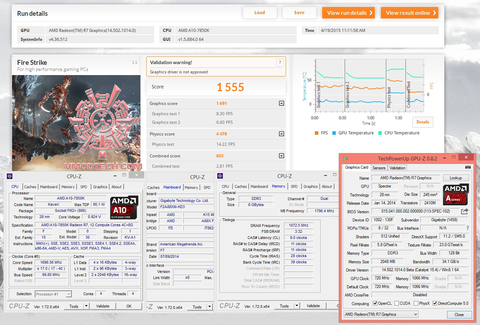Click the orange FPS legend swatch
The width and height of the screenshot is (480, 325).
pos(317,133)
